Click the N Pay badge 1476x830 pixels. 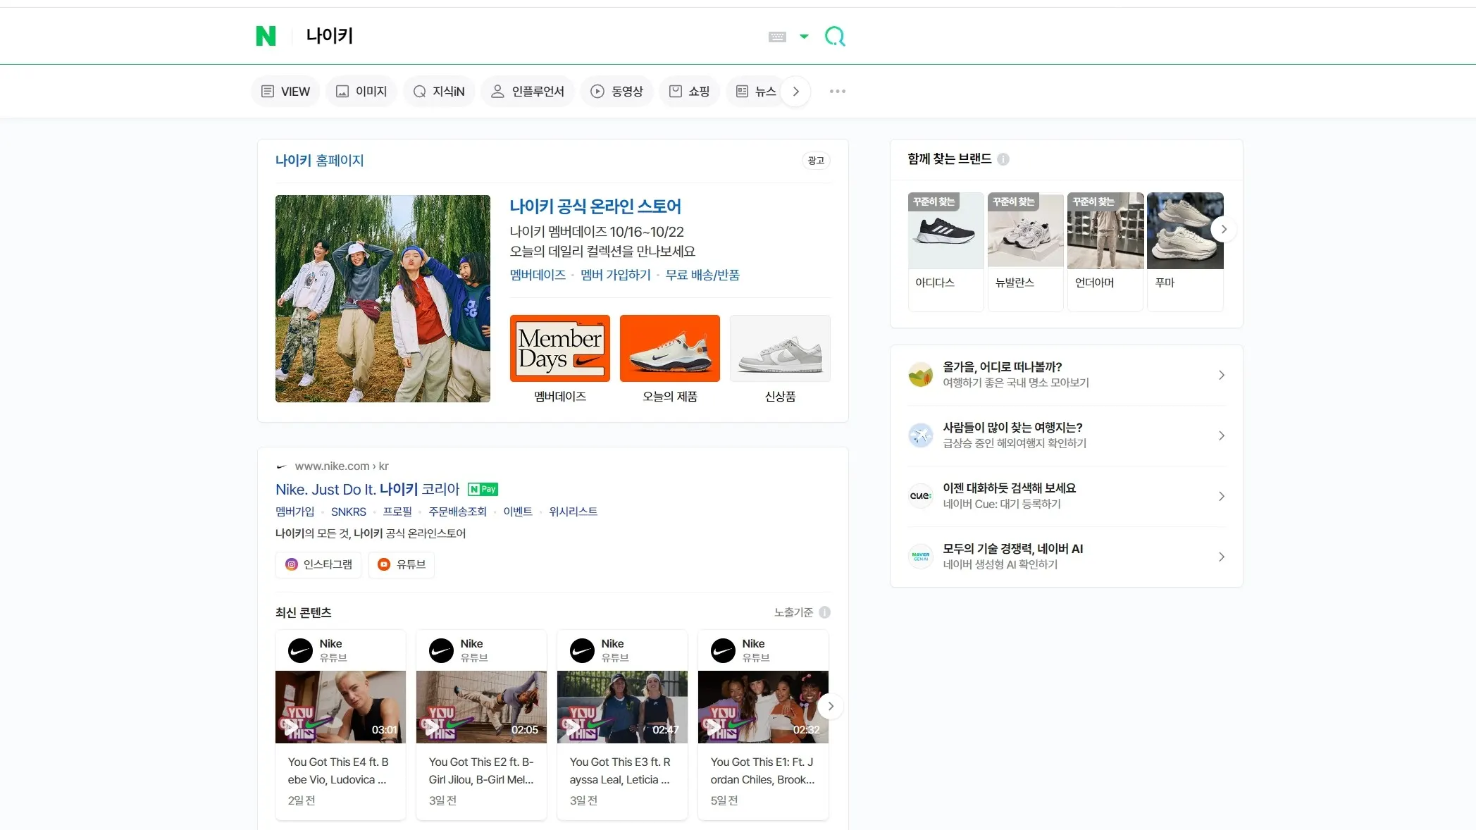(x=483, y=489)
